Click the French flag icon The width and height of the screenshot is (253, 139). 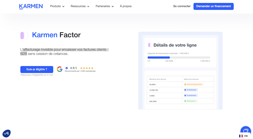pyautogui.click(x=241, y=136)
